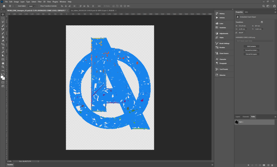Switch to the ice_video document tab

coord(93,10)
